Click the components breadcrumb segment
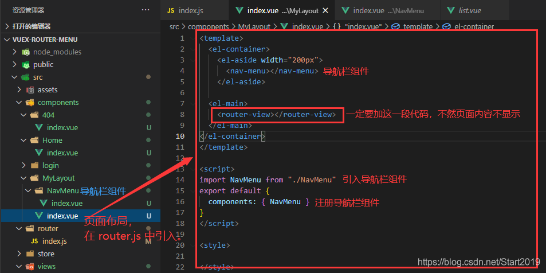Screen dimensions: 546x273 (x=208, y=26)
